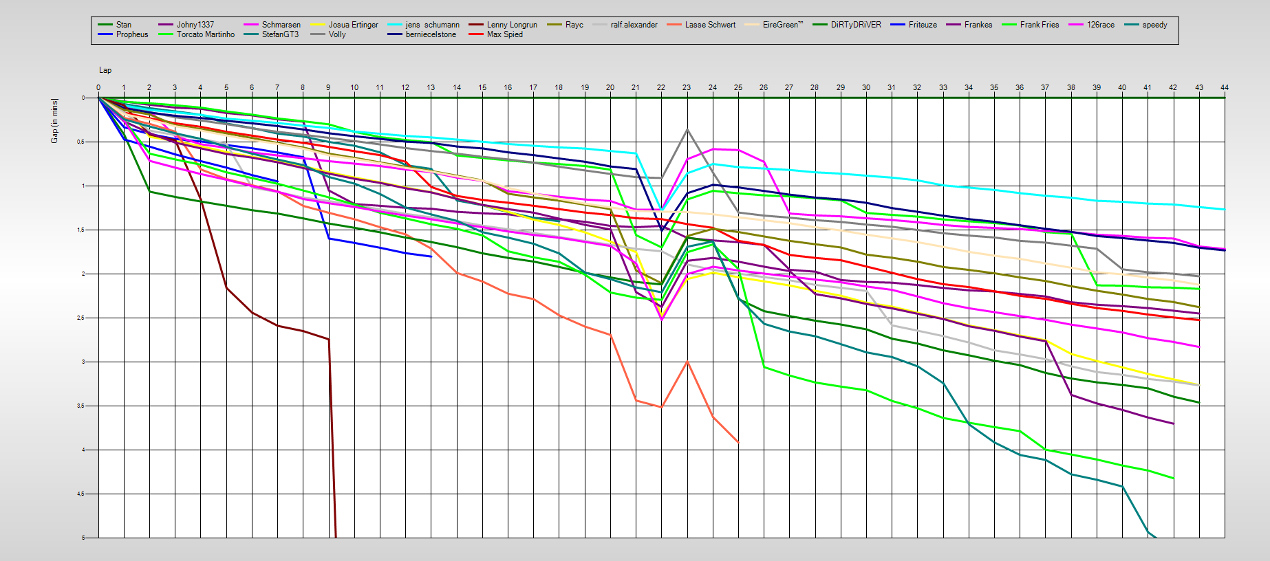Image resolution: width=1270 pixels, height=561 pixels.
Task: Click the Schmarsen legend label
Action: click(281, 25)
